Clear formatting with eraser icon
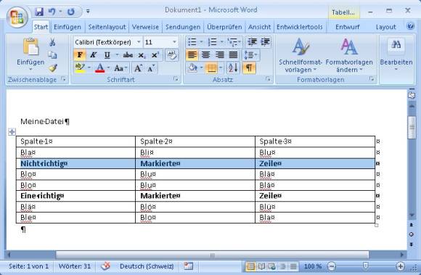Image resolution: width=421 pixels, height=275 pixels. (172, 54)
